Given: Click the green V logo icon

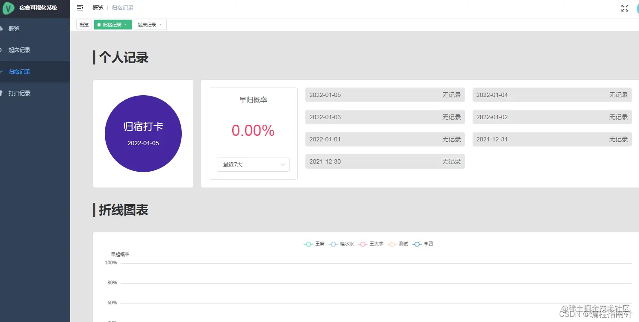Looking at the screenshot, I should [8, 8].
